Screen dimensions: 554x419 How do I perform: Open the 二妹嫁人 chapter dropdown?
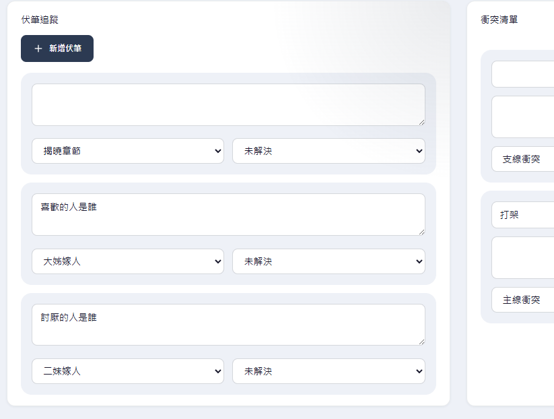128,371
